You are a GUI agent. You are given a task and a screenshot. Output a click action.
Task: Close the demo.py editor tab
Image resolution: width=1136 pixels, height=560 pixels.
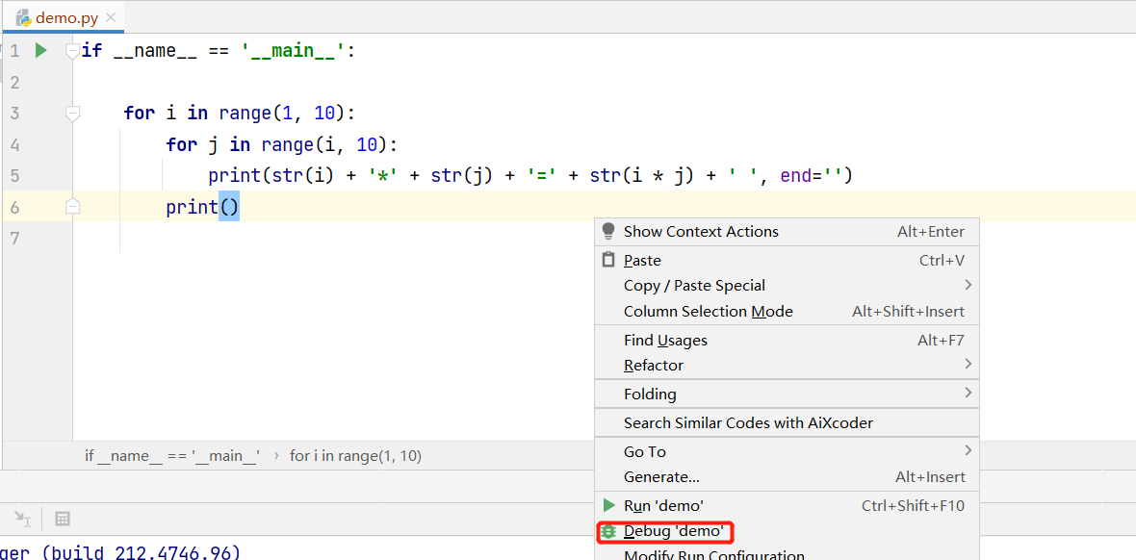pyautogui.click(x=112, y=17)
